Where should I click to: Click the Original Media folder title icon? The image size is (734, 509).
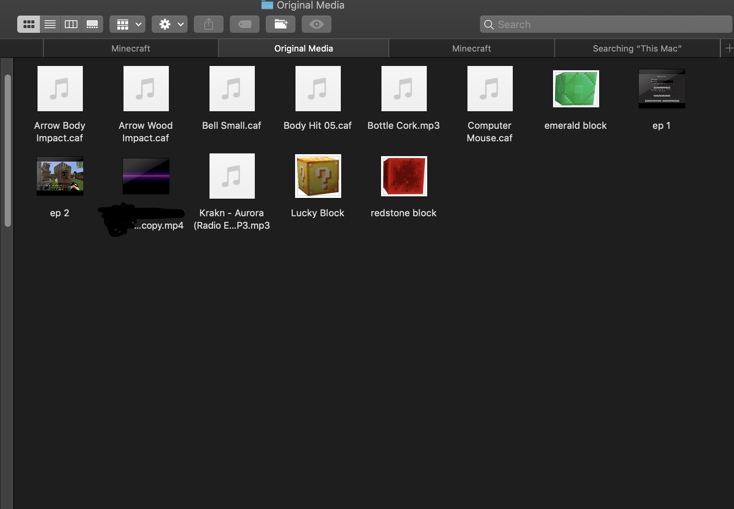pyautogui.click(x=267, y=5)
